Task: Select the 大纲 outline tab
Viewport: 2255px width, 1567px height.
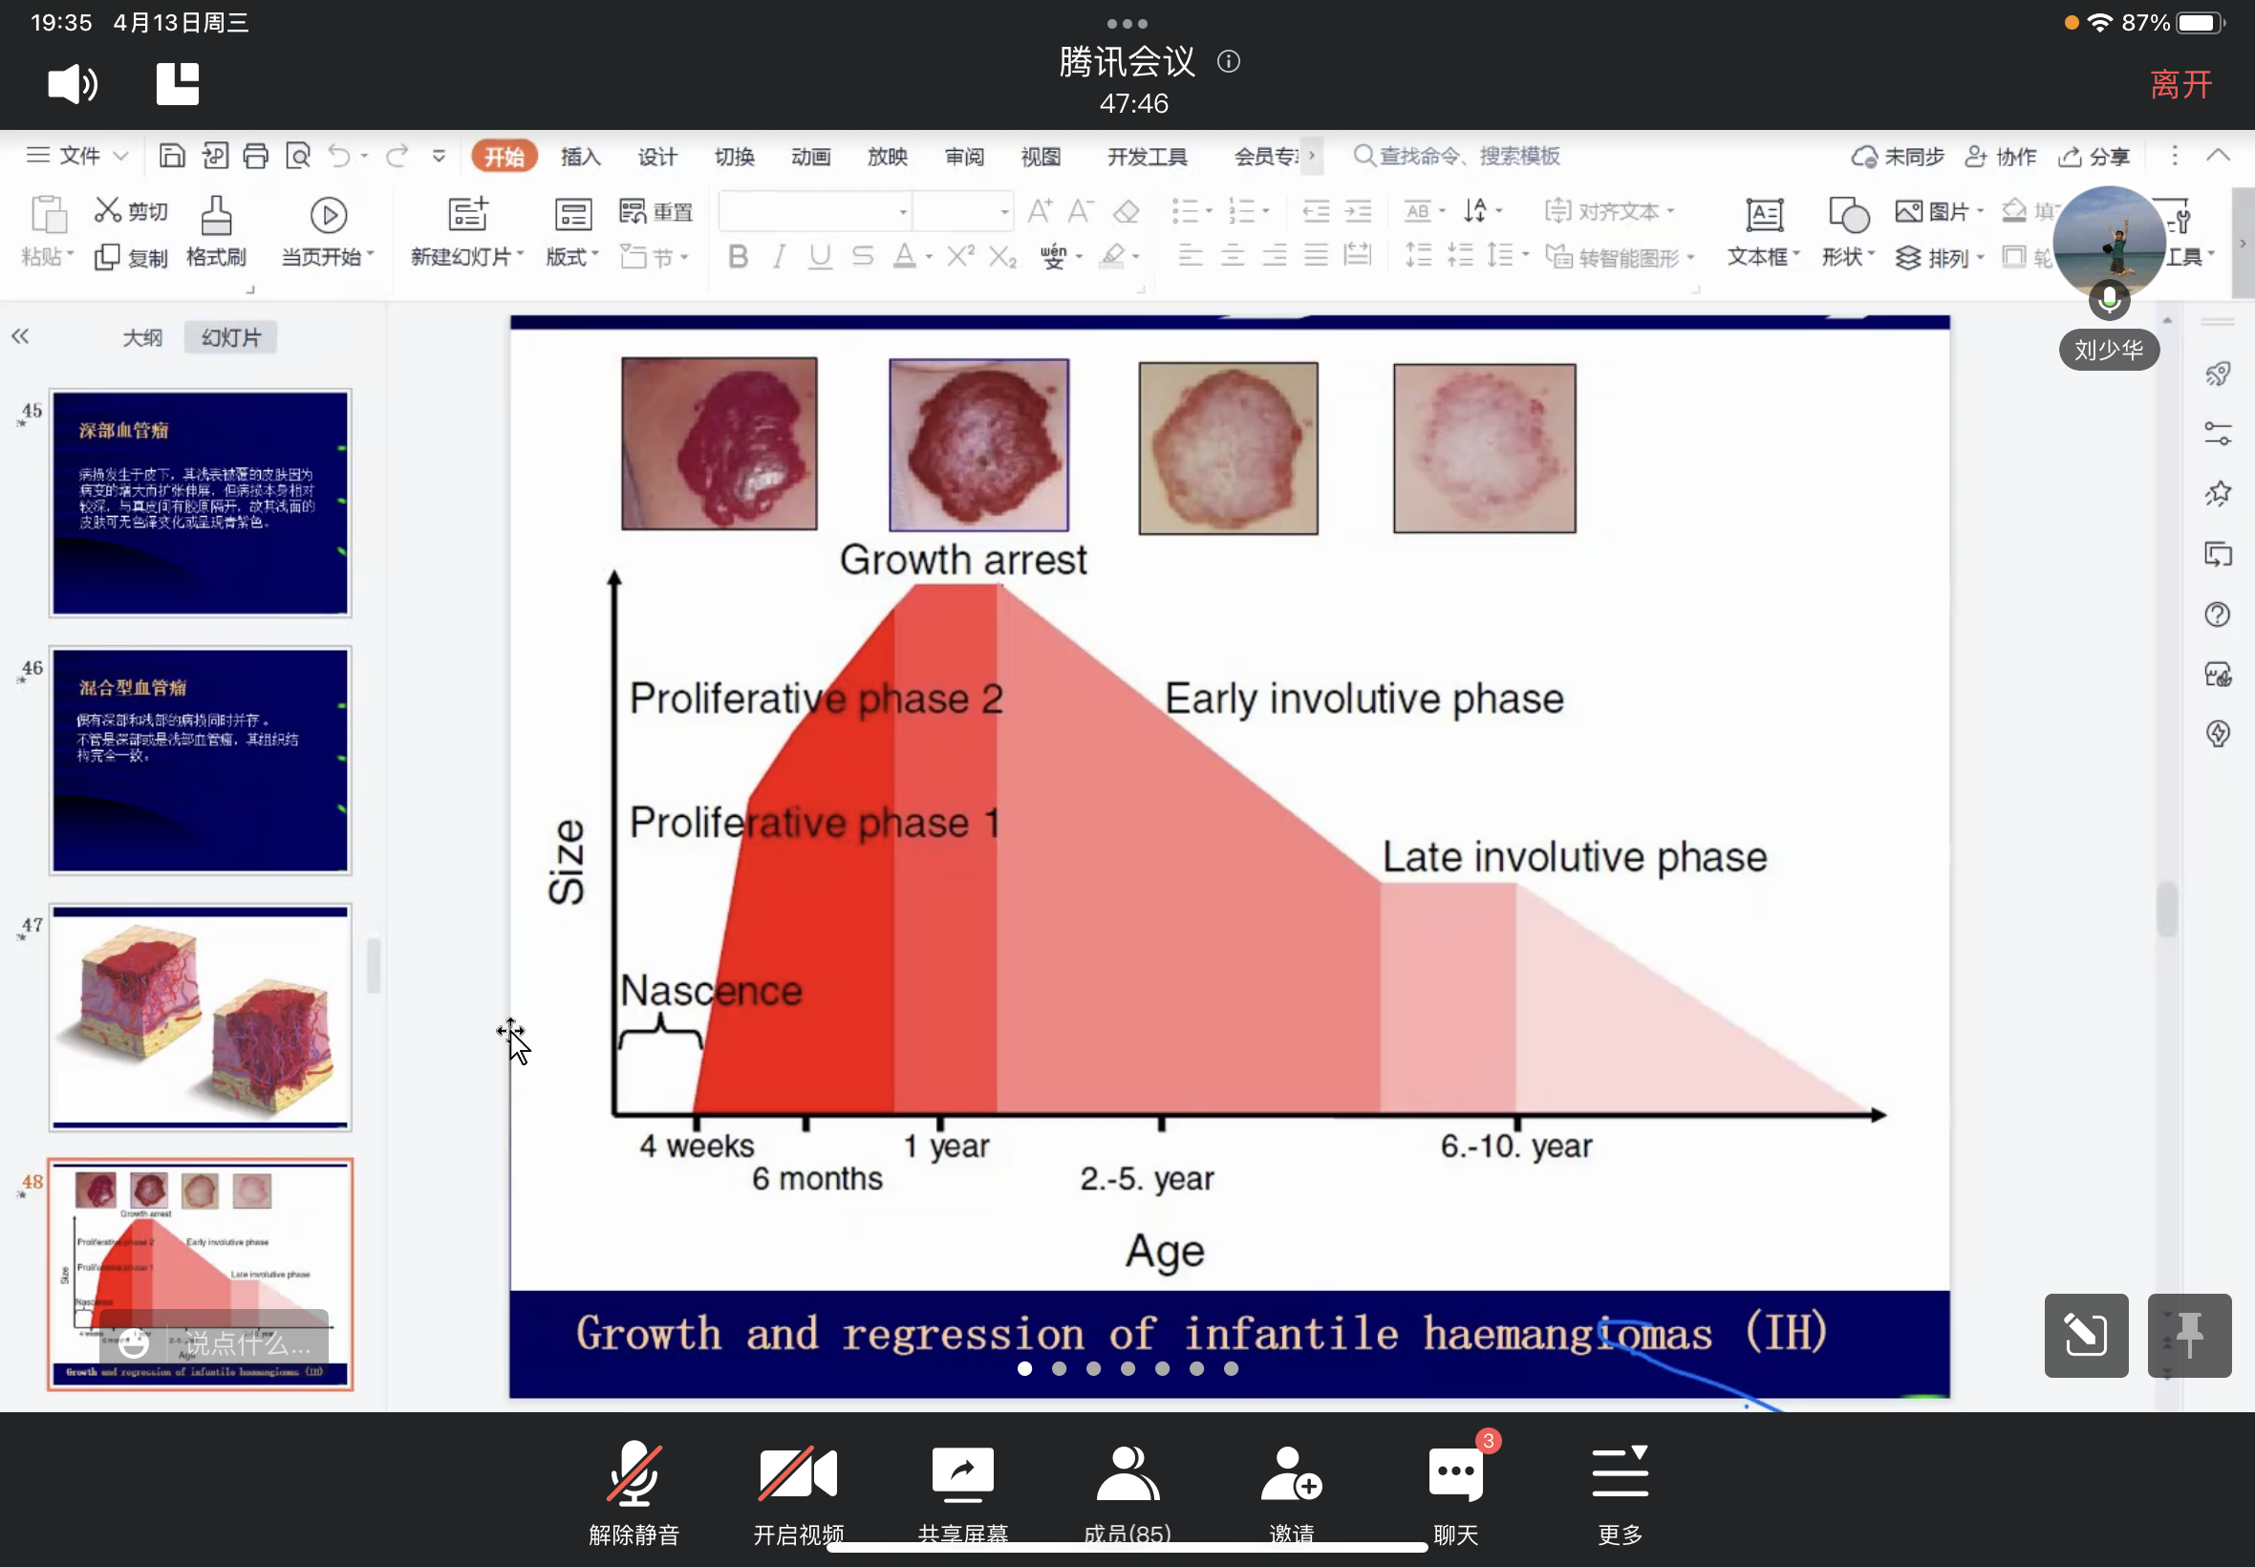Action: click(x=142, y=337)
